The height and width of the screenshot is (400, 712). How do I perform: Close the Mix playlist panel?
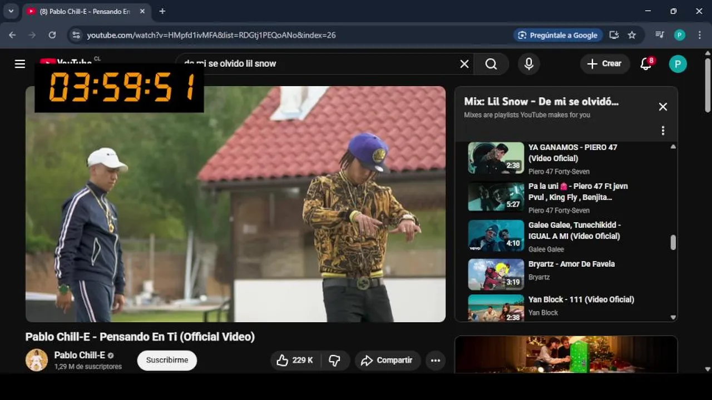pyautogui.click(x=663, y=107)
